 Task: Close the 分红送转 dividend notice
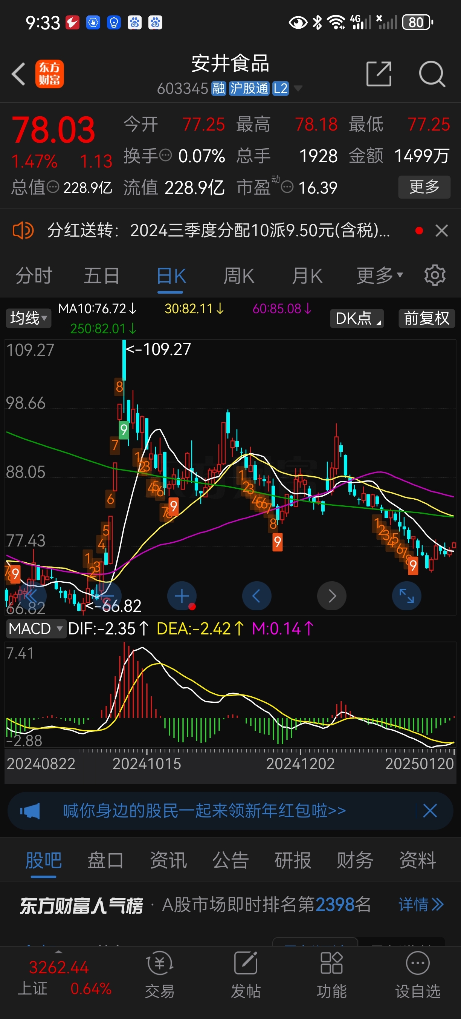442,230
